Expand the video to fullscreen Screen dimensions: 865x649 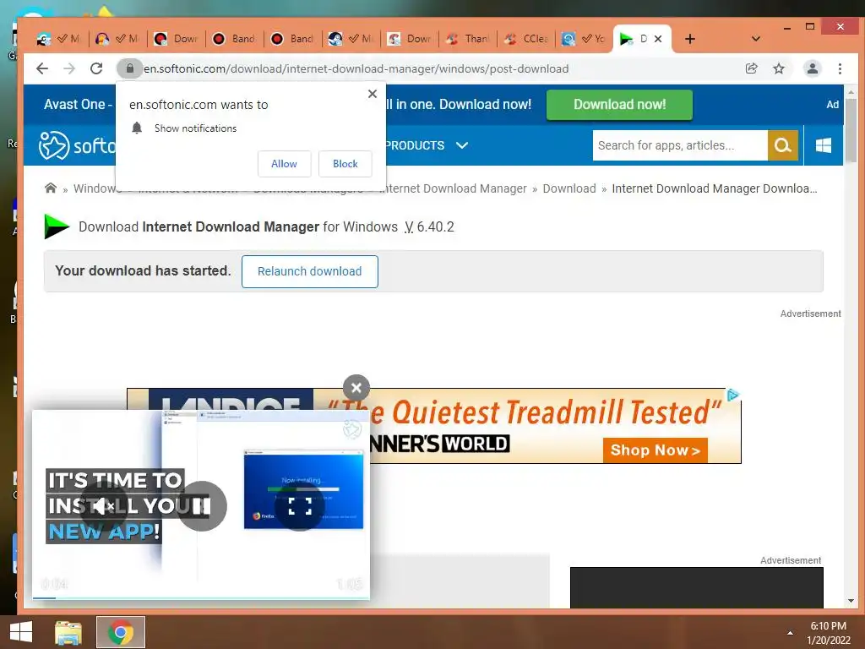coord(300,506)
